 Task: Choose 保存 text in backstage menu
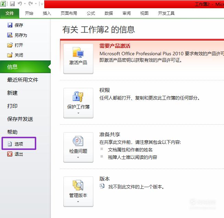[x=19, y=25]
